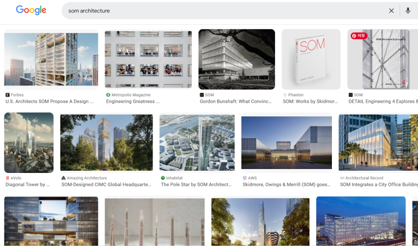The height and width of the screenshot is (246, 418).
Task: Click the 'Architectural Record' source name
Action: [364, 178]
